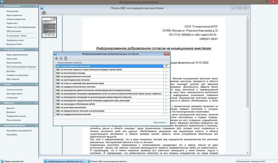Open SMS рассылка menu item
Image resolution: width=278 pixels, height=163 pixels.
click(x=14, y=31)
